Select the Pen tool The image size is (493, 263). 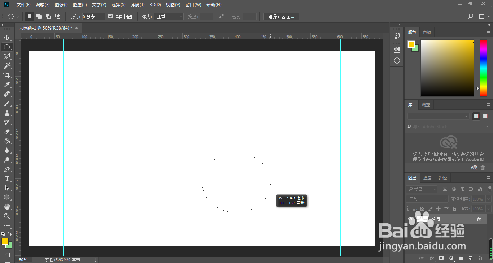click(x=6, y=169)
